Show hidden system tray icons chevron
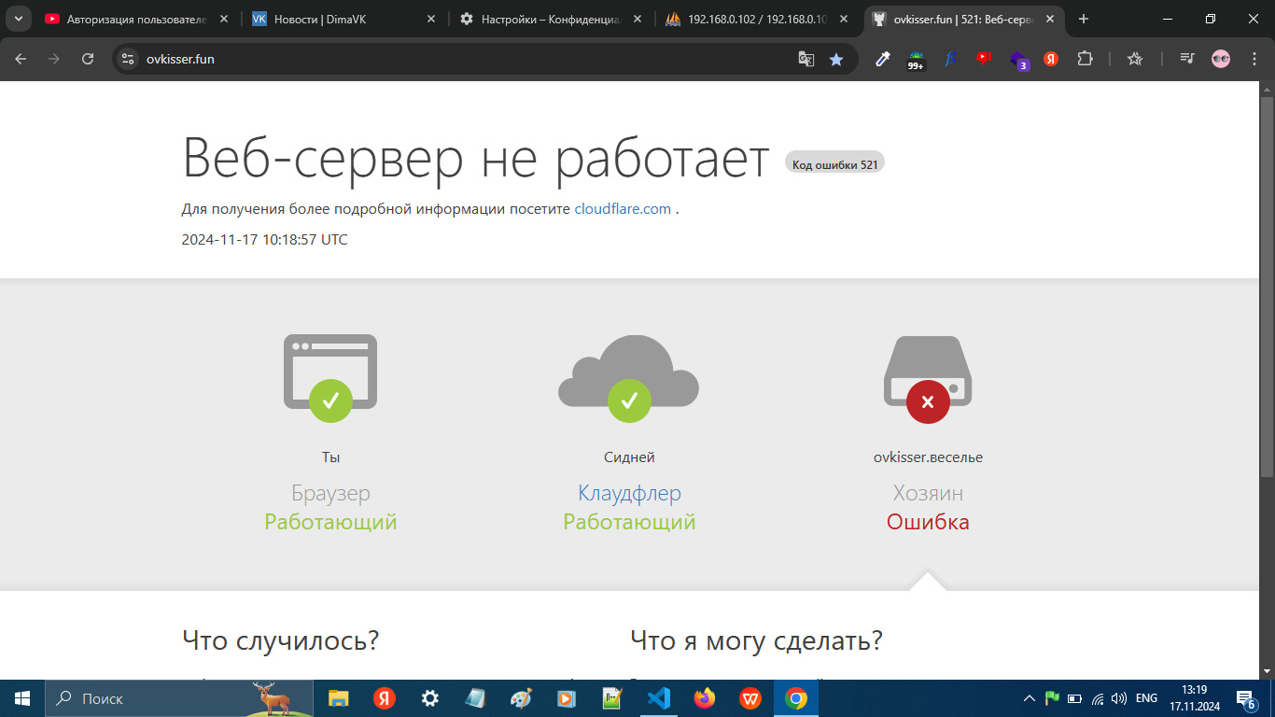Viewport: 1275px width, 717px height. click(1030, 698)
